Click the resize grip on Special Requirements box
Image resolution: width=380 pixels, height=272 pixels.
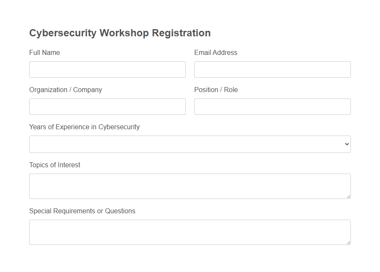pos(349,243)
